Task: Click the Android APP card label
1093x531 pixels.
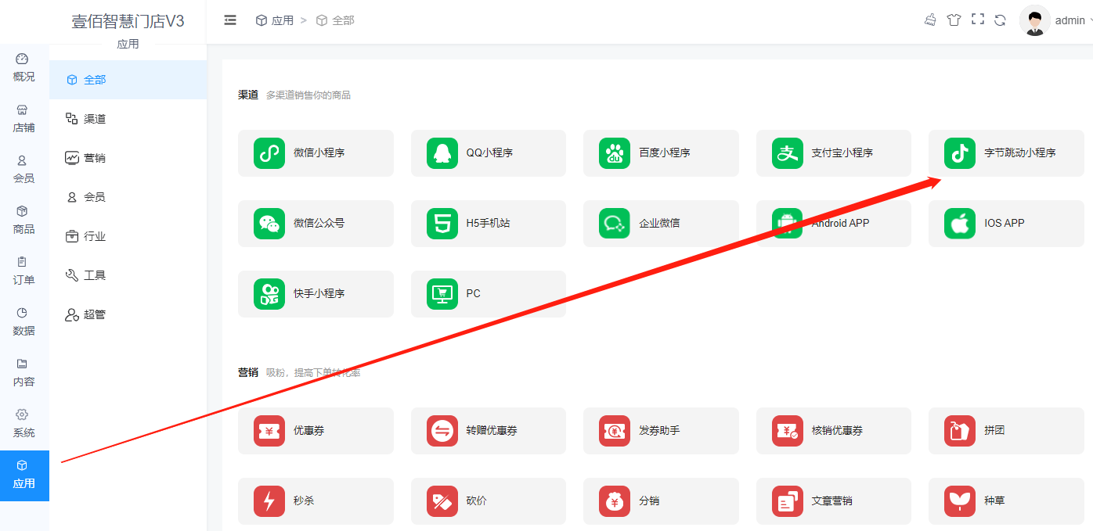Action: point(840,223)
